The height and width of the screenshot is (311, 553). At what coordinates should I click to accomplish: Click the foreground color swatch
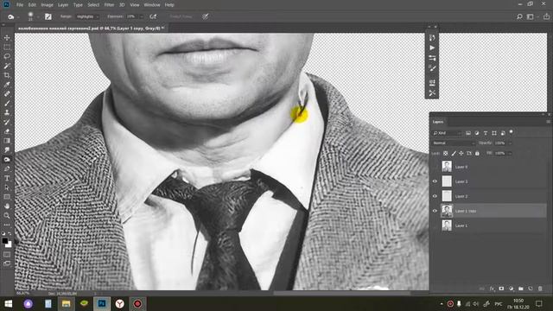(4, 241)
